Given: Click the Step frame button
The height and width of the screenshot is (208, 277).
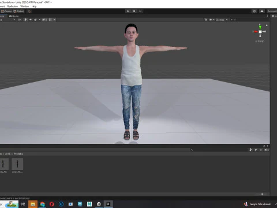Looking at the screenshot, I should pos(140,11).
